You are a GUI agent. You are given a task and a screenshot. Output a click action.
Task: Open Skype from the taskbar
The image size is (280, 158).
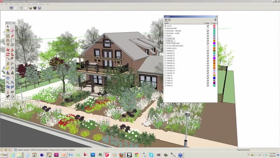pos(151,155)
